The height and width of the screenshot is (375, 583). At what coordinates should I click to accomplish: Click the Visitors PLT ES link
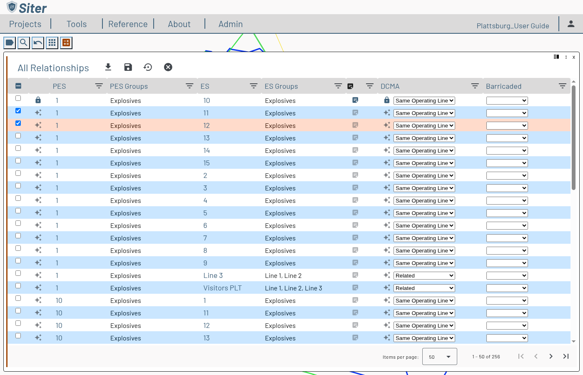pyautogui.click(x=222, y=288)
